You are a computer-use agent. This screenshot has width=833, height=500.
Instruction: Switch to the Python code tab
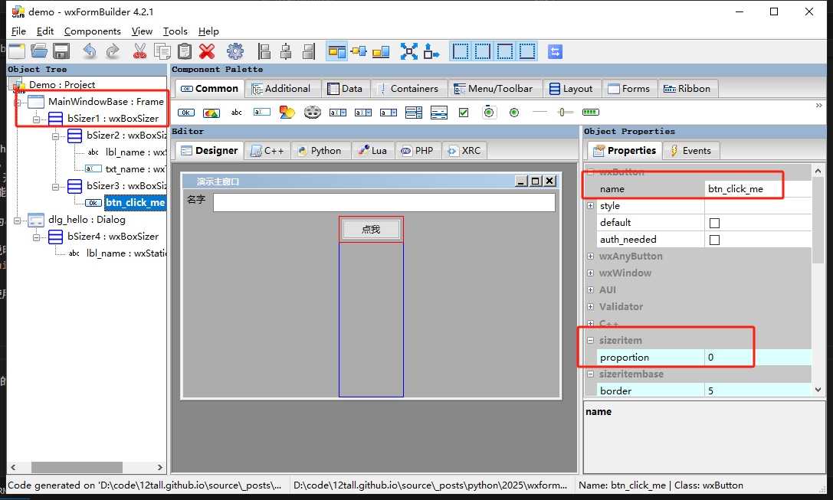point(320,151)
